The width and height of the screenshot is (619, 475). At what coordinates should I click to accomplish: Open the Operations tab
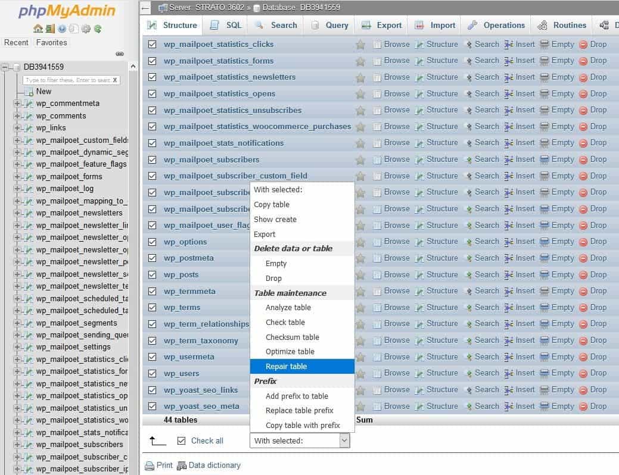496,25
